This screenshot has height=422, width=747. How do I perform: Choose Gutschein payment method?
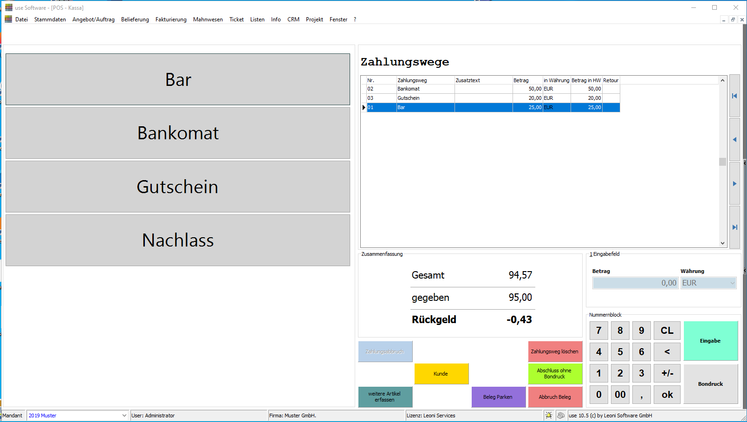[x=178, y=187]
